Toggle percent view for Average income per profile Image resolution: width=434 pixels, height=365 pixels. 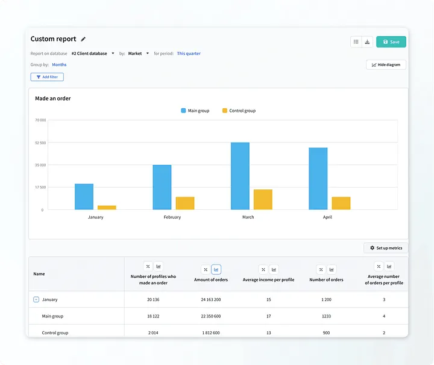pos(263,269)
